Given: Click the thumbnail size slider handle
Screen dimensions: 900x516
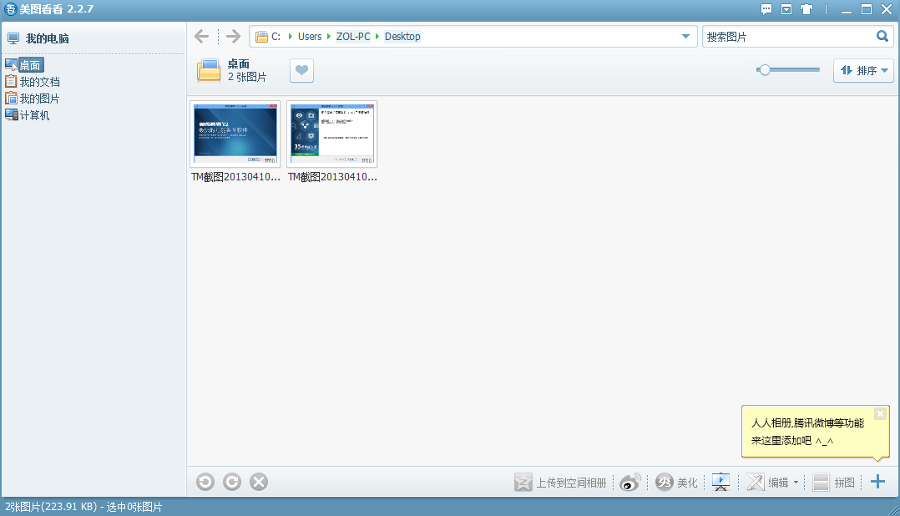Looking at the screenshot, I should pyautogui.click(x=764, y=70).
